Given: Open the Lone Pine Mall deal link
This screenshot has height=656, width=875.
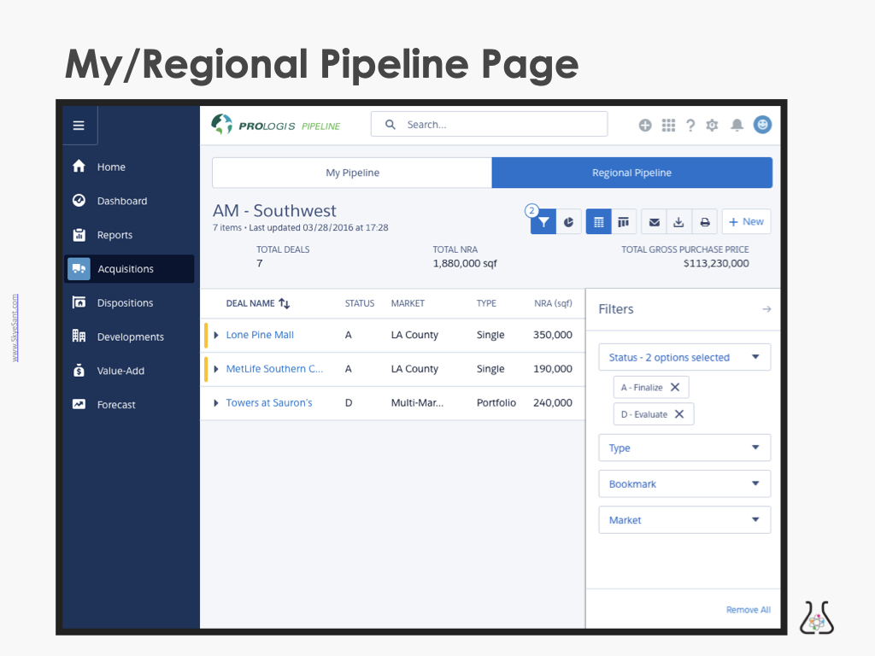Looking at the screenshot, I should tap(260, 335).
